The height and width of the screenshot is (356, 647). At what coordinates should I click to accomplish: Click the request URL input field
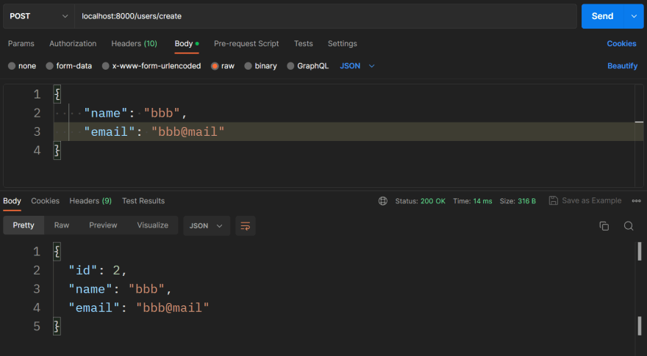click(326, 16)
